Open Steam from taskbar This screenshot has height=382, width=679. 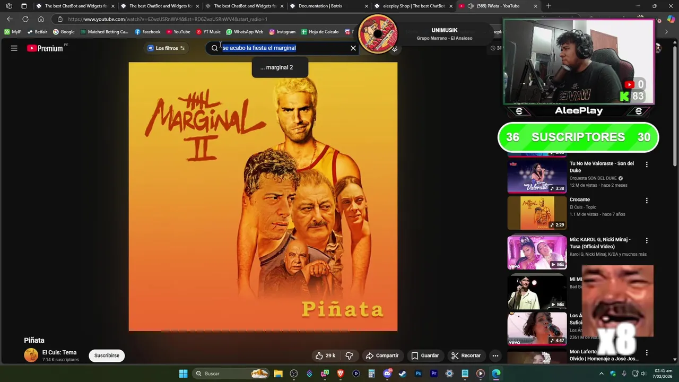(x=403, y=374)
